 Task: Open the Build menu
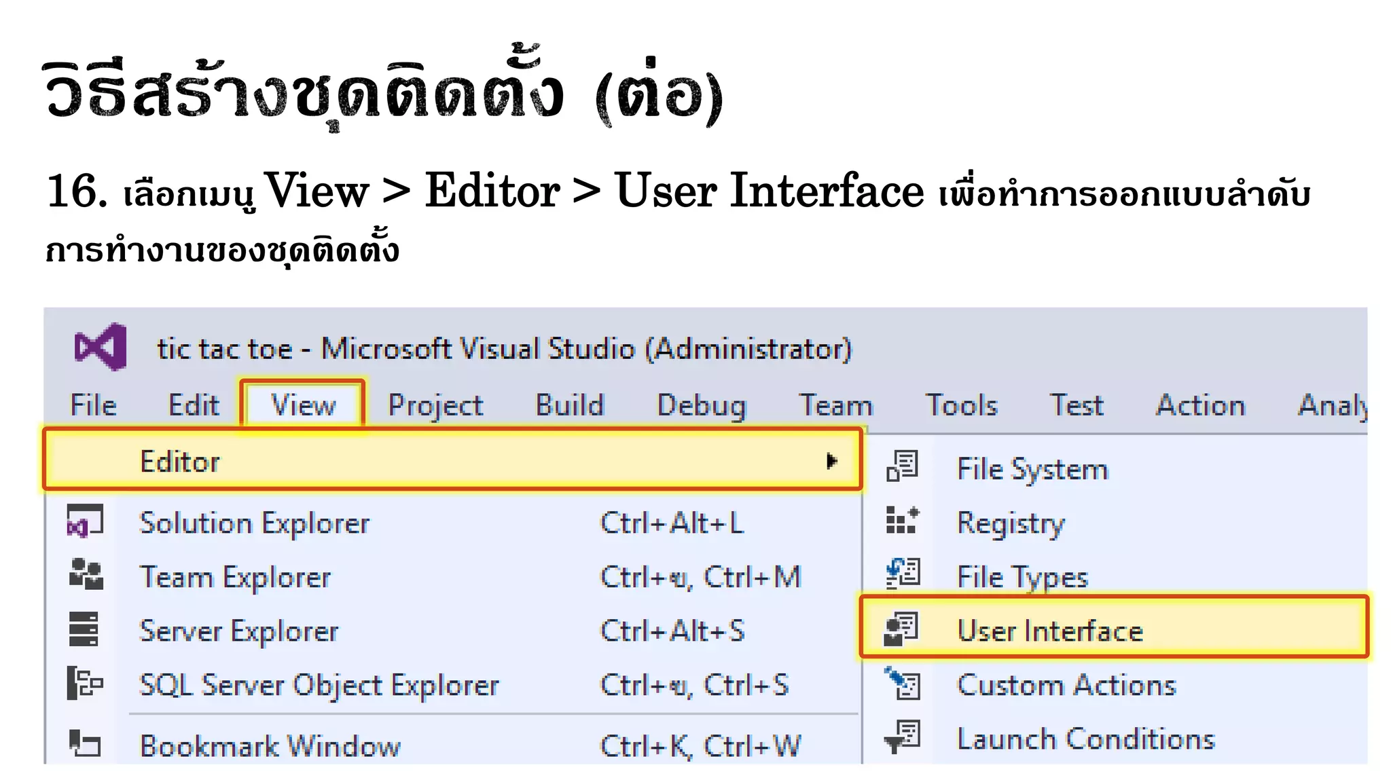[x=570, y=405]
